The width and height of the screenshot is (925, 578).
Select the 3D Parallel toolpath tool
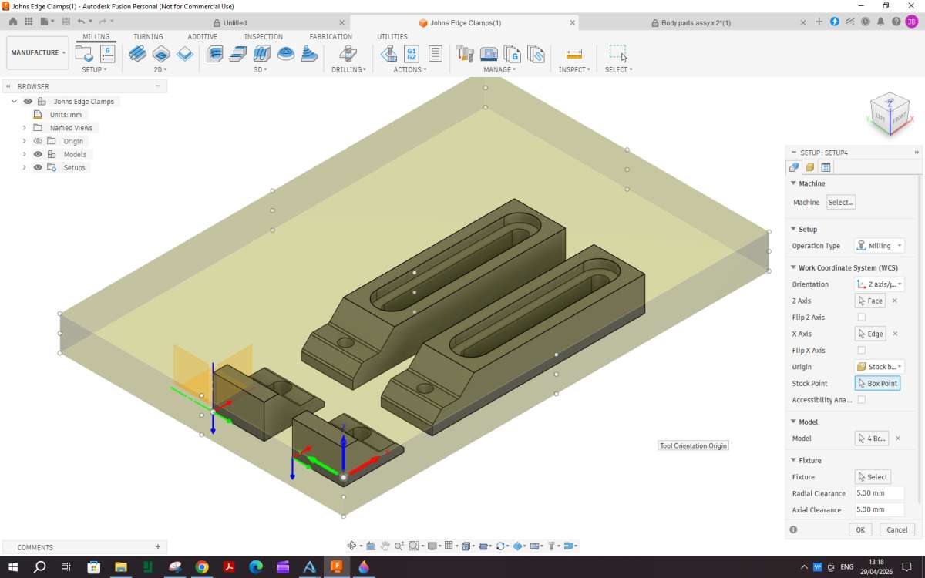pyautogui.click(x=262, y=53)
